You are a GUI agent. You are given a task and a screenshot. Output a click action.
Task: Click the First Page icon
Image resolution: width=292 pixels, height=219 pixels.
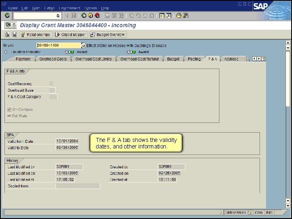131,15
